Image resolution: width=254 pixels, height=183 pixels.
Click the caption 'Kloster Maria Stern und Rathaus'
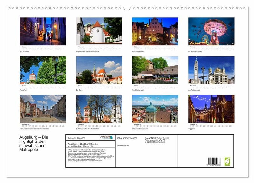[x=88, y=51]
